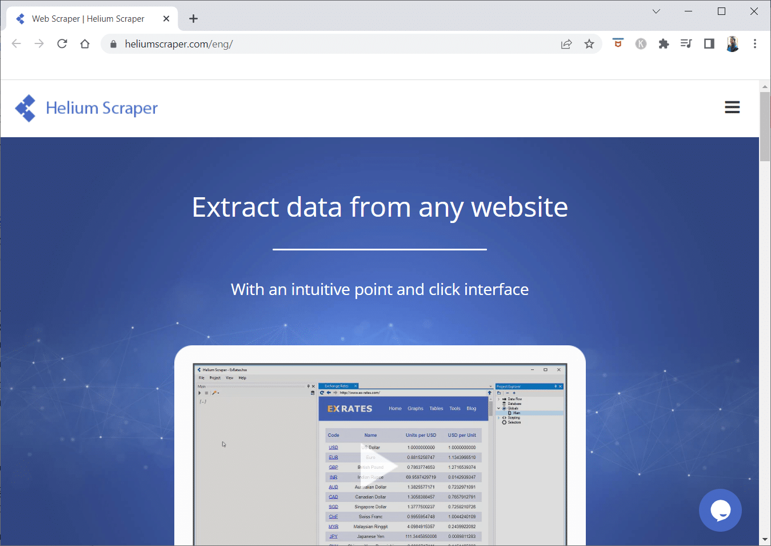
Task: Click the JPY code in the video table
Action: [x=333, y=536]
